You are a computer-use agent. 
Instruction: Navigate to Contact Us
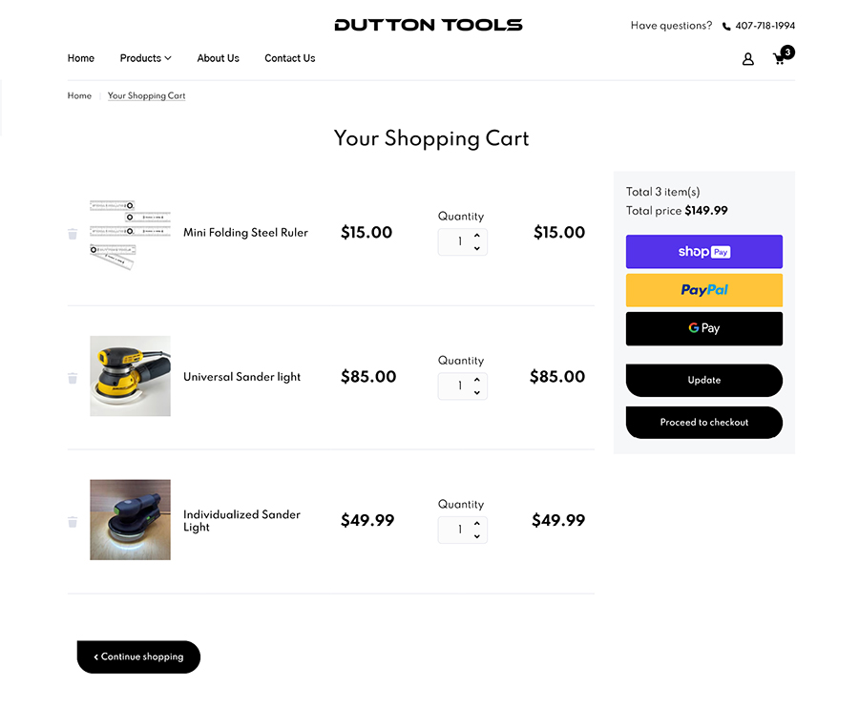[289, 58]
